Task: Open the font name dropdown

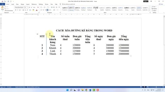Action: pos(24,7)
